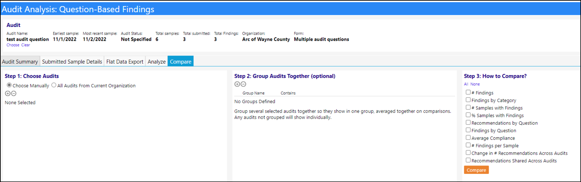The image size is (581, 182).
Task: Add an audit with Step 1 plus icon
Action: 7,94
